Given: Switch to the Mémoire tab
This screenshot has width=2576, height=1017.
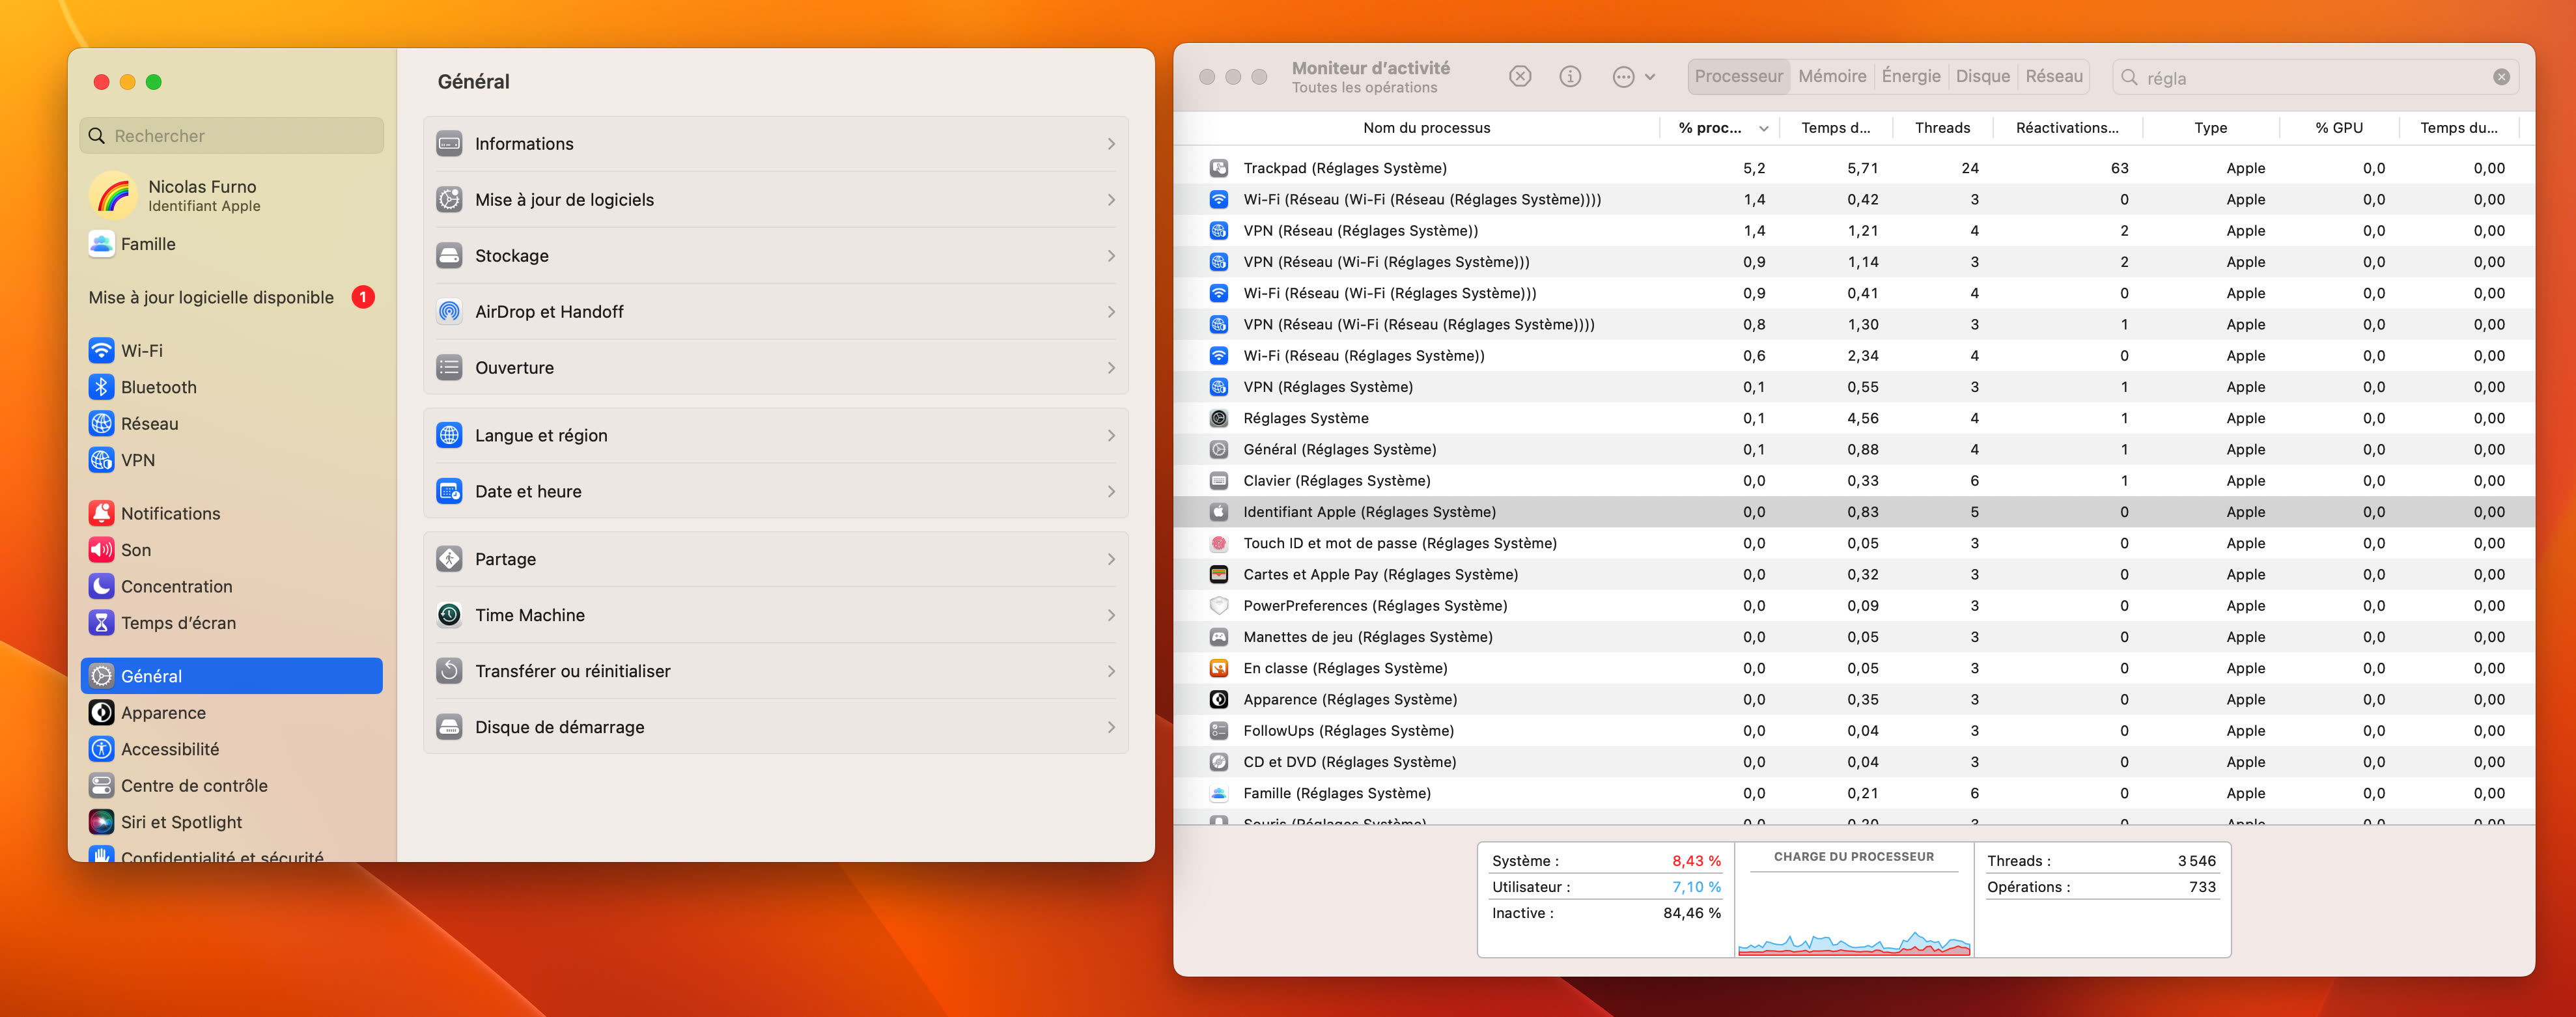Looking at the screenshot, I should 1832,77.
